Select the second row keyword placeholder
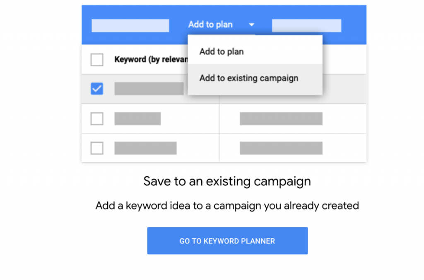 pos(137,119)
